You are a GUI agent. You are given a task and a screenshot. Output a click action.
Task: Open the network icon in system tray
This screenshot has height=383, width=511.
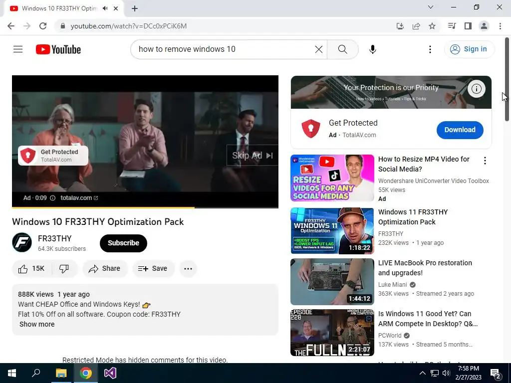[x=435, y=373]
